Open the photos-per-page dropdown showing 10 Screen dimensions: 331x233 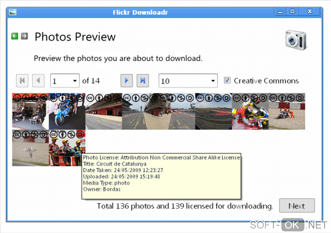(188, 81)
